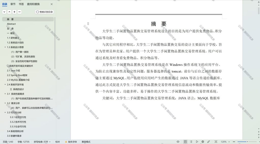Screen dimensions: 260x144
Task: Start reading mode play icon
Action: pyautogui.click(x=197, y=142)
